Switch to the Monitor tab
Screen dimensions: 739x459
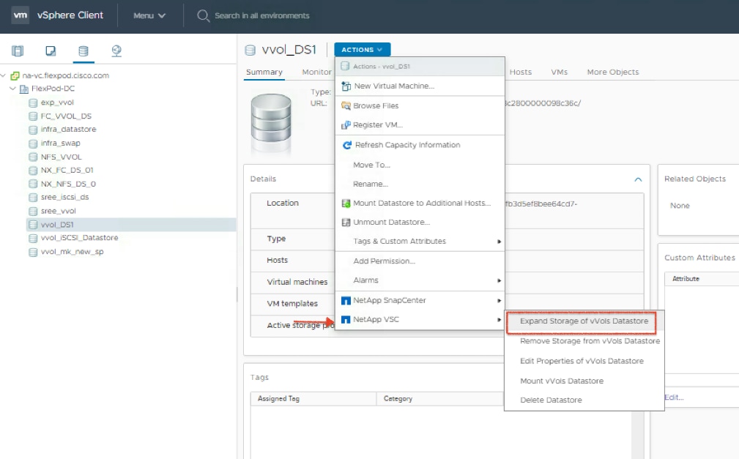click(x=316, y=72)
